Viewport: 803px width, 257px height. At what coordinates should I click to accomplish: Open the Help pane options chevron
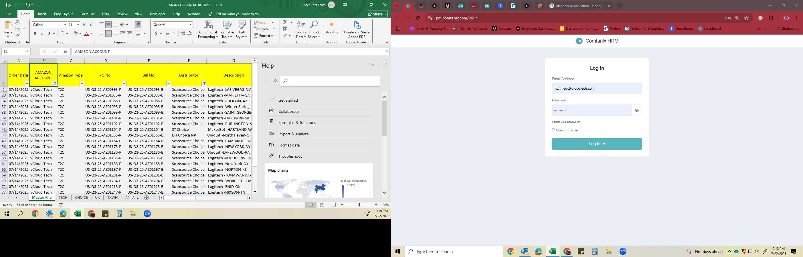[x=372, y=65]
